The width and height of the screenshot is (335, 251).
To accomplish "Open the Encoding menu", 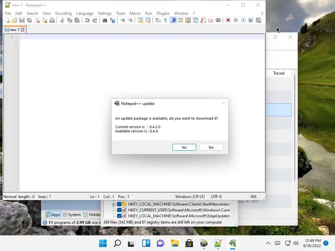I will (x=63, y=13).
